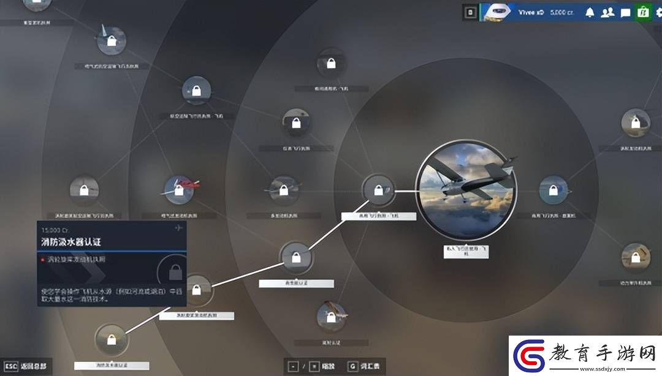Select the highlighted locked 消防汲水器认证 node
Image resolution: width=662 pixels, height=376 pixels.
click(112, 339)
